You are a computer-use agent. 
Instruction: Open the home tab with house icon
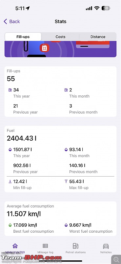(15, 248)
